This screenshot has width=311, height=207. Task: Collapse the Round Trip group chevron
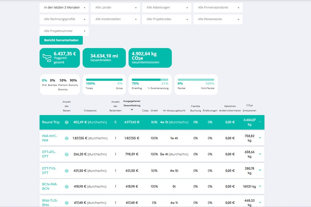pyautogui.click(x=260, y=122)
